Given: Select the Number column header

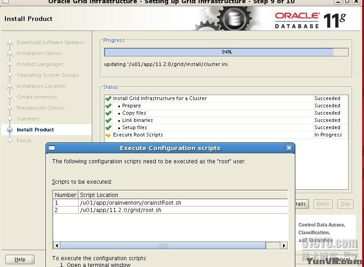Looking at the screenshot, I should click(66, 195).
